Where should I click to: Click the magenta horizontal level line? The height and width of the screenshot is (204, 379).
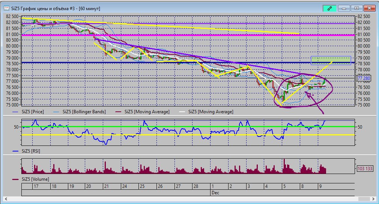pyautogui.click(x=188, y=35)
